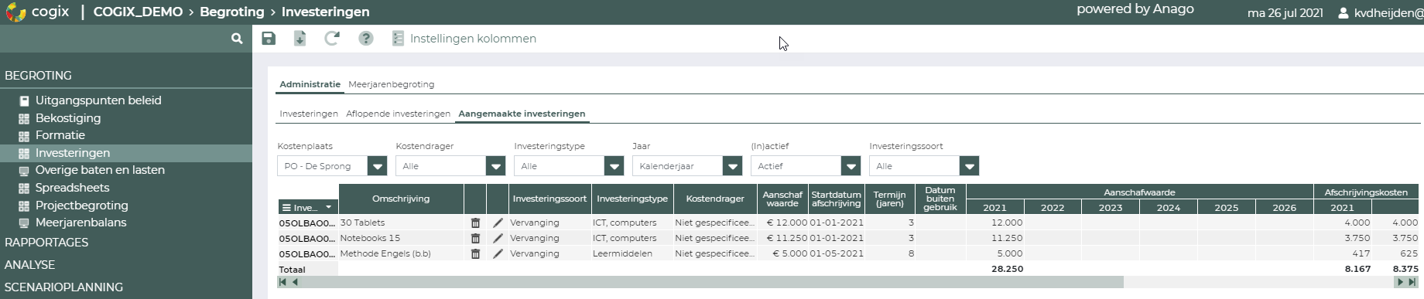
Task: Open help with the question mark icon
Action: [366, 39]
